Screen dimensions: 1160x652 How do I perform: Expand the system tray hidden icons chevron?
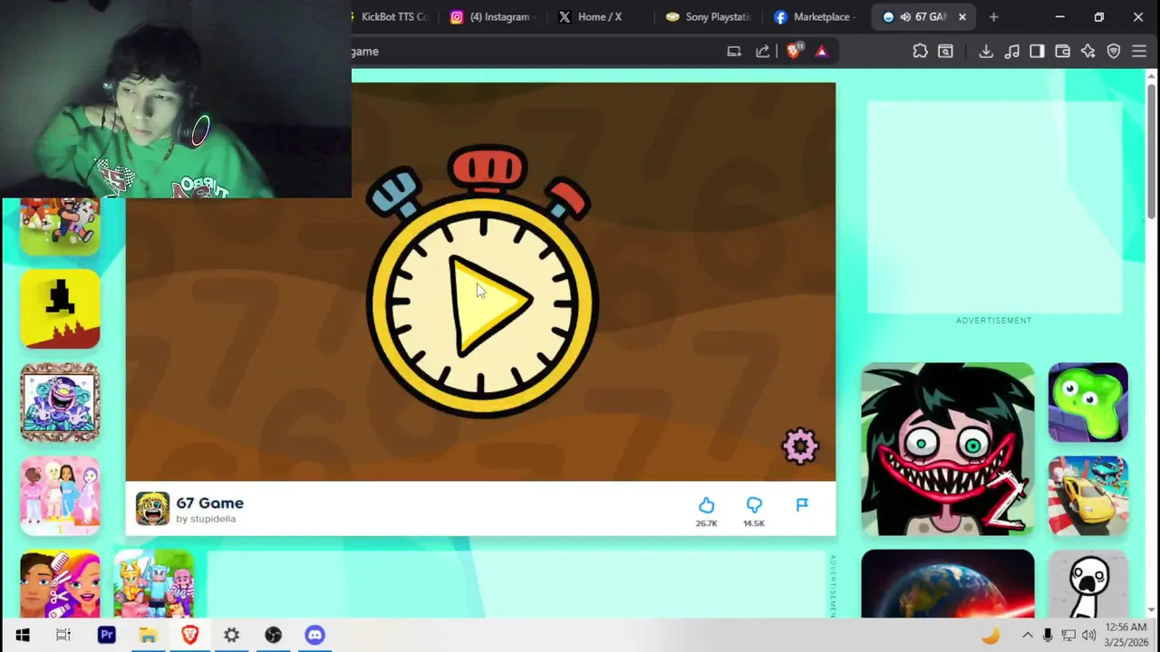click(1027, 636)
